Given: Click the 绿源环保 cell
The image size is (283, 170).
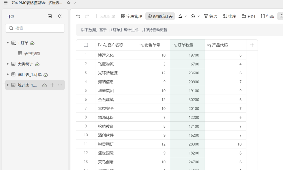Looking at the screenshot, I should (x=116, y=117).
